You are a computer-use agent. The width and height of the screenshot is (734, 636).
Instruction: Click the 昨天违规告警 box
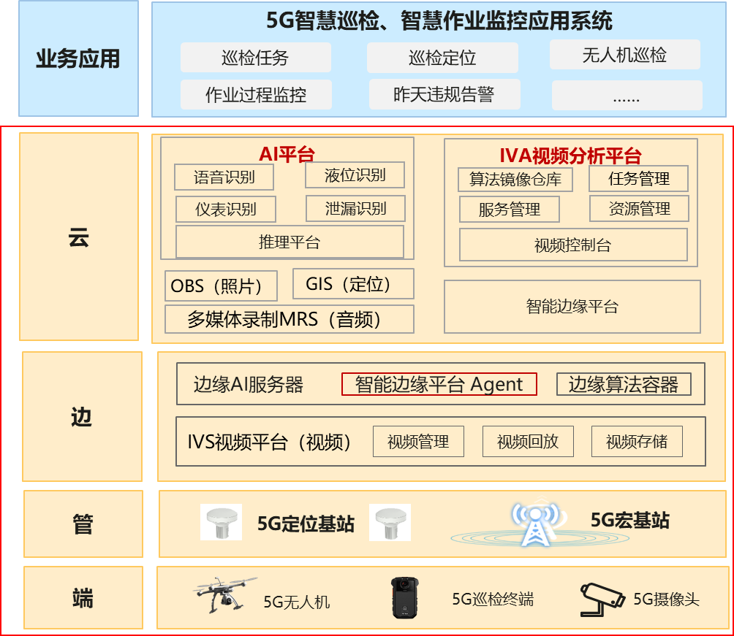coord(444,94)
